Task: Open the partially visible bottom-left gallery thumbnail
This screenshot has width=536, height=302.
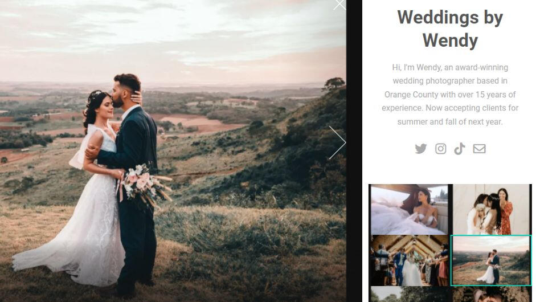Action: pos(410,295)
